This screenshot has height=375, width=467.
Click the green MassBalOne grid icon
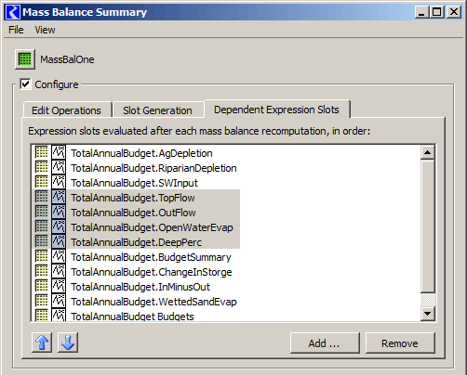(x=25, y=59)
